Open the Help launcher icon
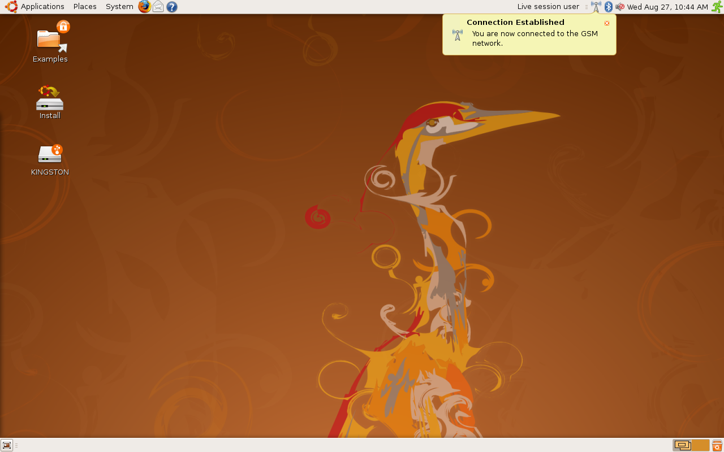The width and height of the screenshot is (724, 452). [172, 7]
